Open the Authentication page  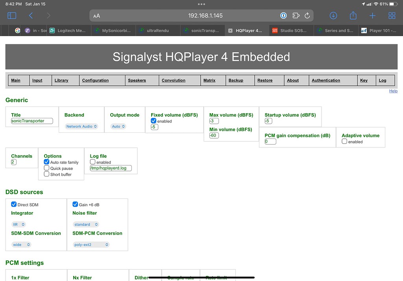coord(326,80)
